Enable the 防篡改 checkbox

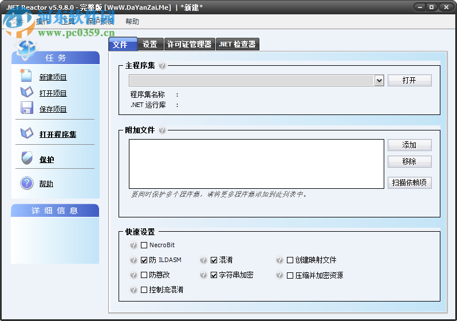[144, 275]
